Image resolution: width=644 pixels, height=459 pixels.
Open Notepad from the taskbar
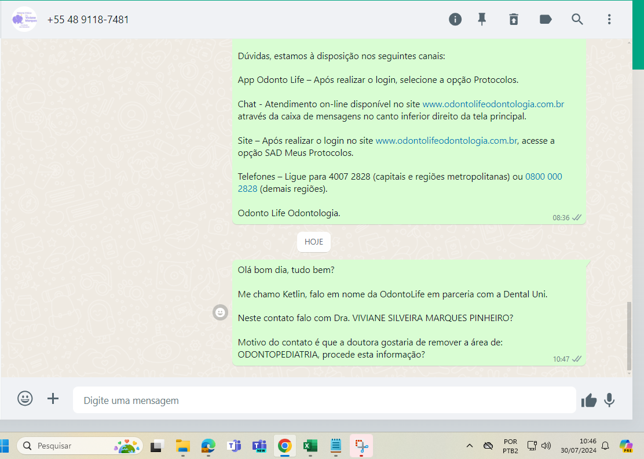335,446
